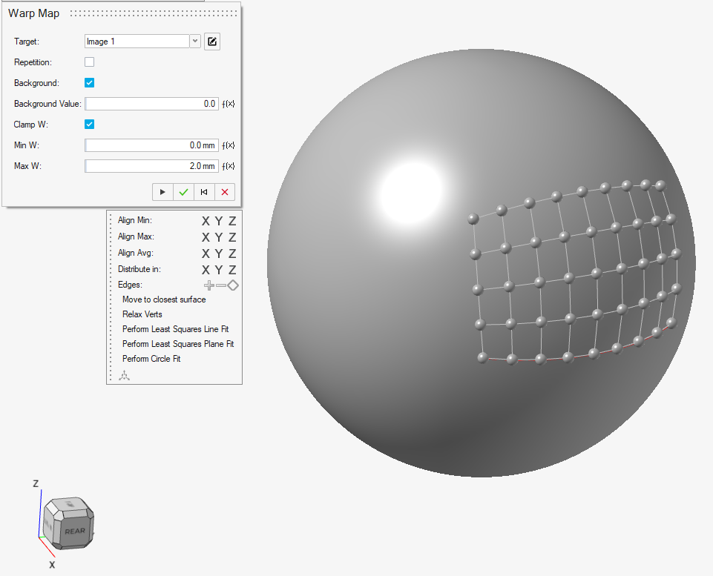
Task: Confirm with the green checkmark button
Action: pos(183,192)
